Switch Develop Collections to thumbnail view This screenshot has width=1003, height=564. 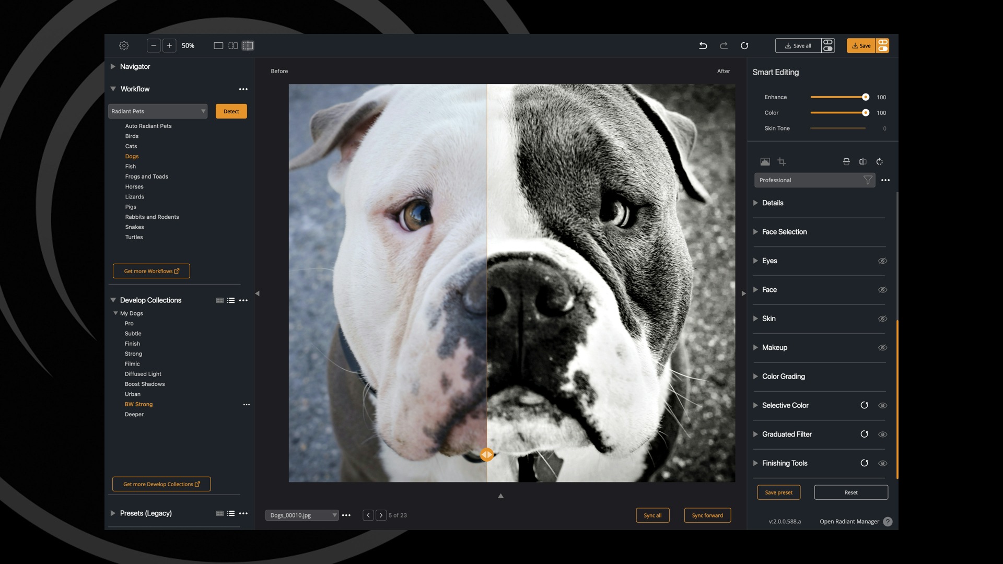click(x=220, y=300)
